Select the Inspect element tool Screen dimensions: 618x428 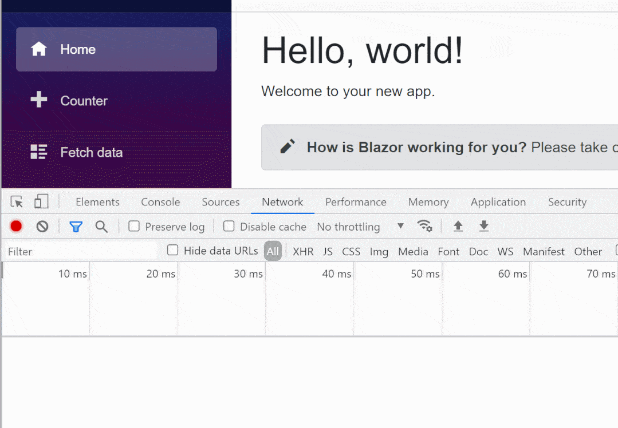[16, 201]
